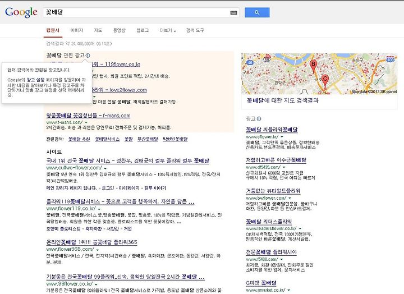The width and height of the screenshot is (404, 294).
Task: Expand arrow next to www.f5438.com/
Action: [282, 259]
